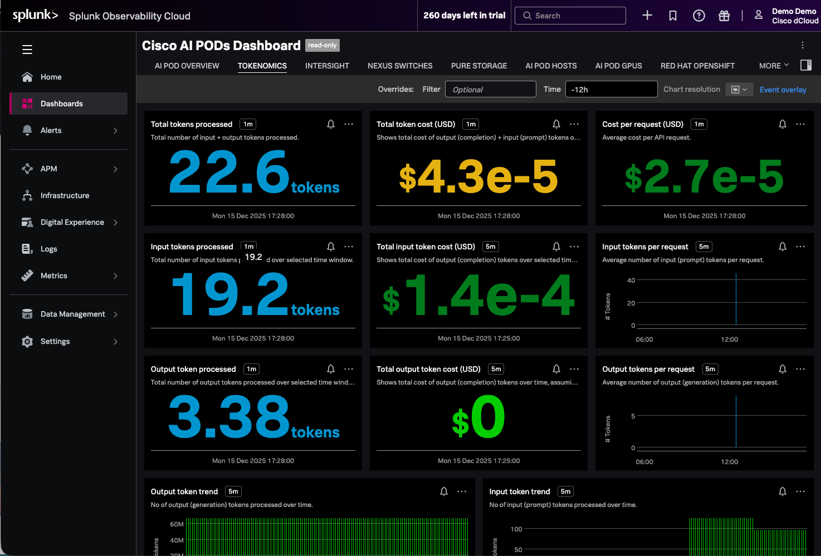
Task: Open the help question mark icon
Action: pyautogui.click(x=698, y=16)
